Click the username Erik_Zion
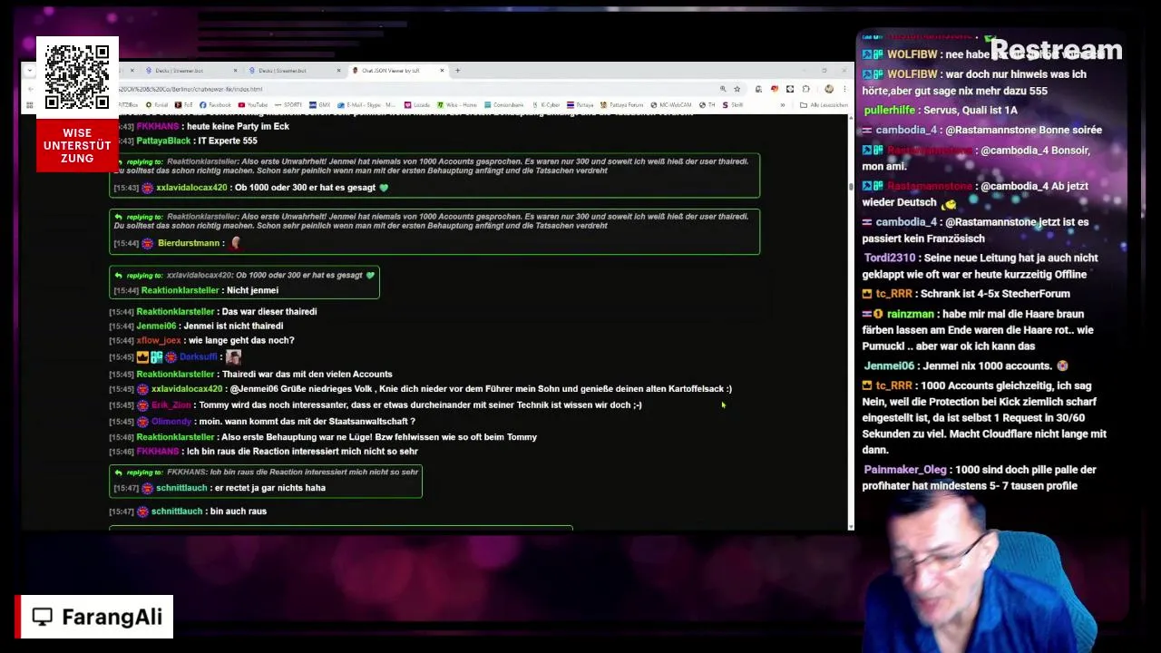This screenshot has height=653, width=1161. tap(171, 405)
